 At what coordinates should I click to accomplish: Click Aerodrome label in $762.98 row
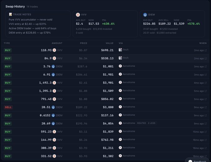click(x=129, y=139)
